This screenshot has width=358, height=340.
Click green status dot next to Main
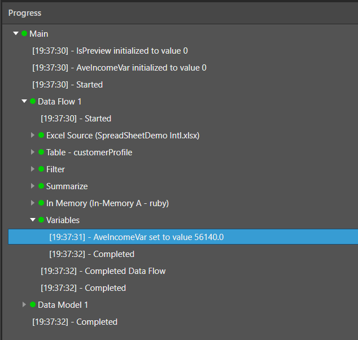pos(24,34)
